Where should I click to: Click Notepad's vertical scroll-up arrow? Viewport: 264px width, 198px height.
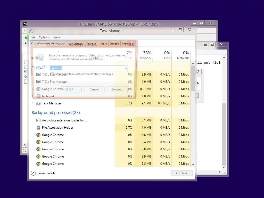tap(224, 57)
